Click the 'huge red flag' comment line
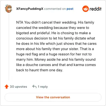The width and height of the screenshot is (106, 106). click(54, 54)
